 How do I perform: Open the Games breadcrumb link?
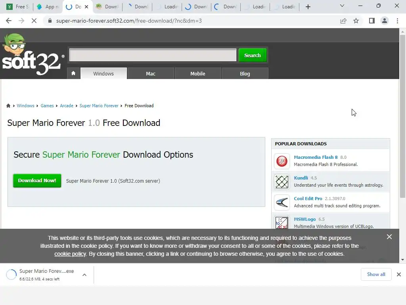[x=47, y=106]
